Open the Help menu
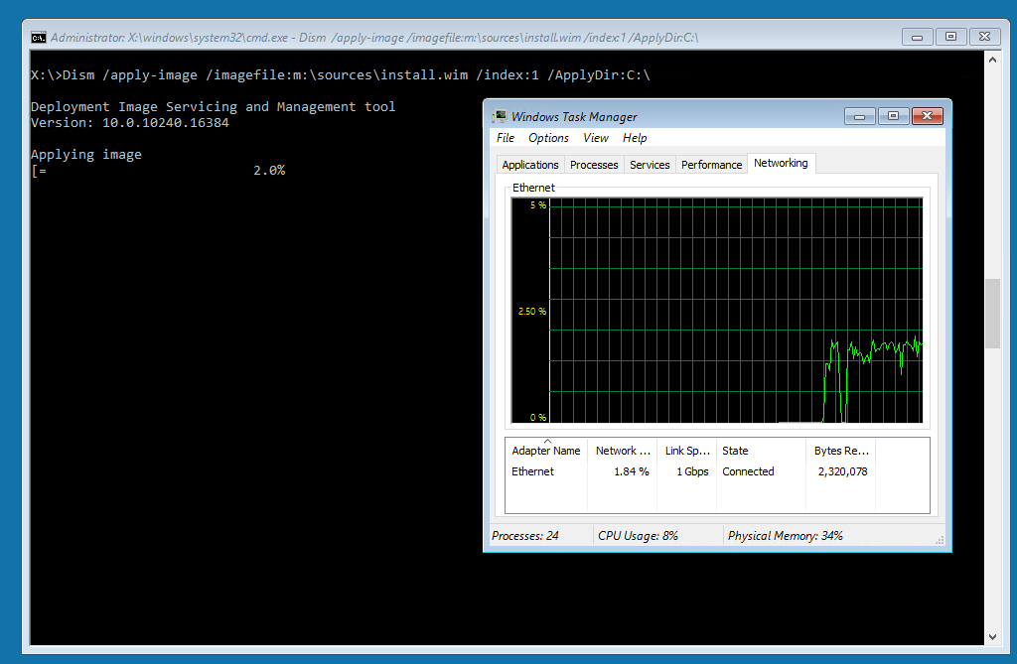This screenshot has width=1017, height=664. click(x=635, y=138)
